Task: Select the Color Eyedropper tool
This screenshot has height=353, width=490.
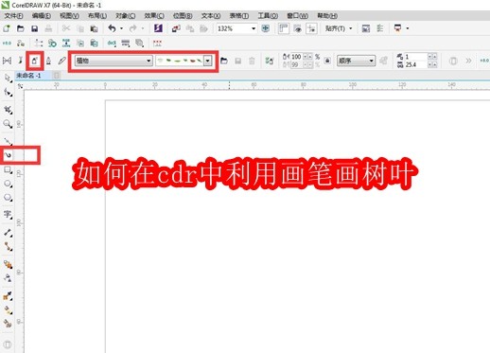Action: point(8,296)
